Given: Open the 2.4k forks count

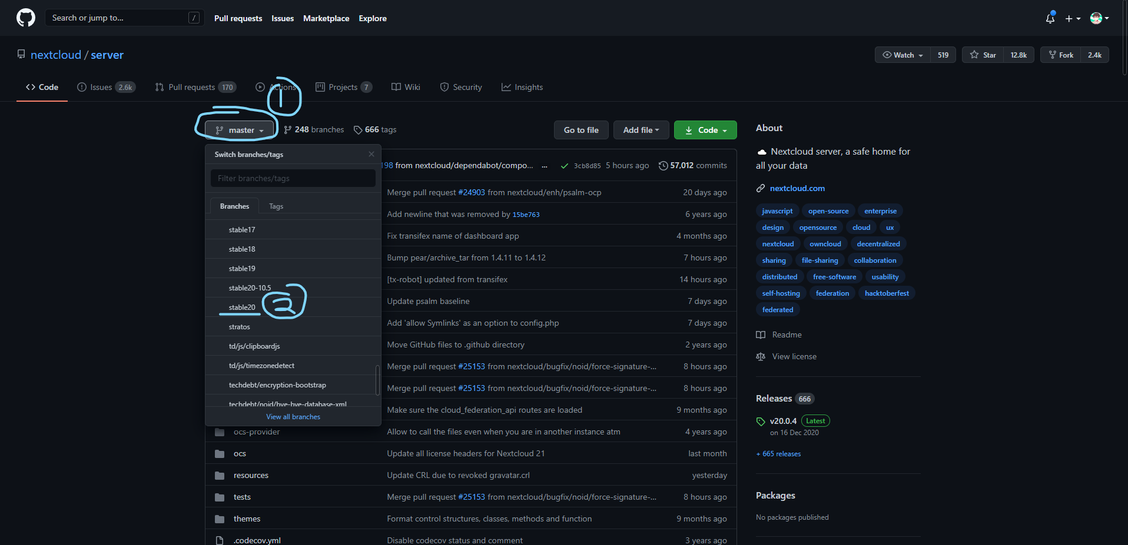Looking at the screenshot, I should tap(1094, 55).
